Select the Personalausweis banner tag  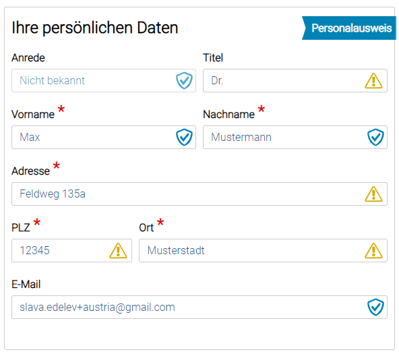pos(349,28)
